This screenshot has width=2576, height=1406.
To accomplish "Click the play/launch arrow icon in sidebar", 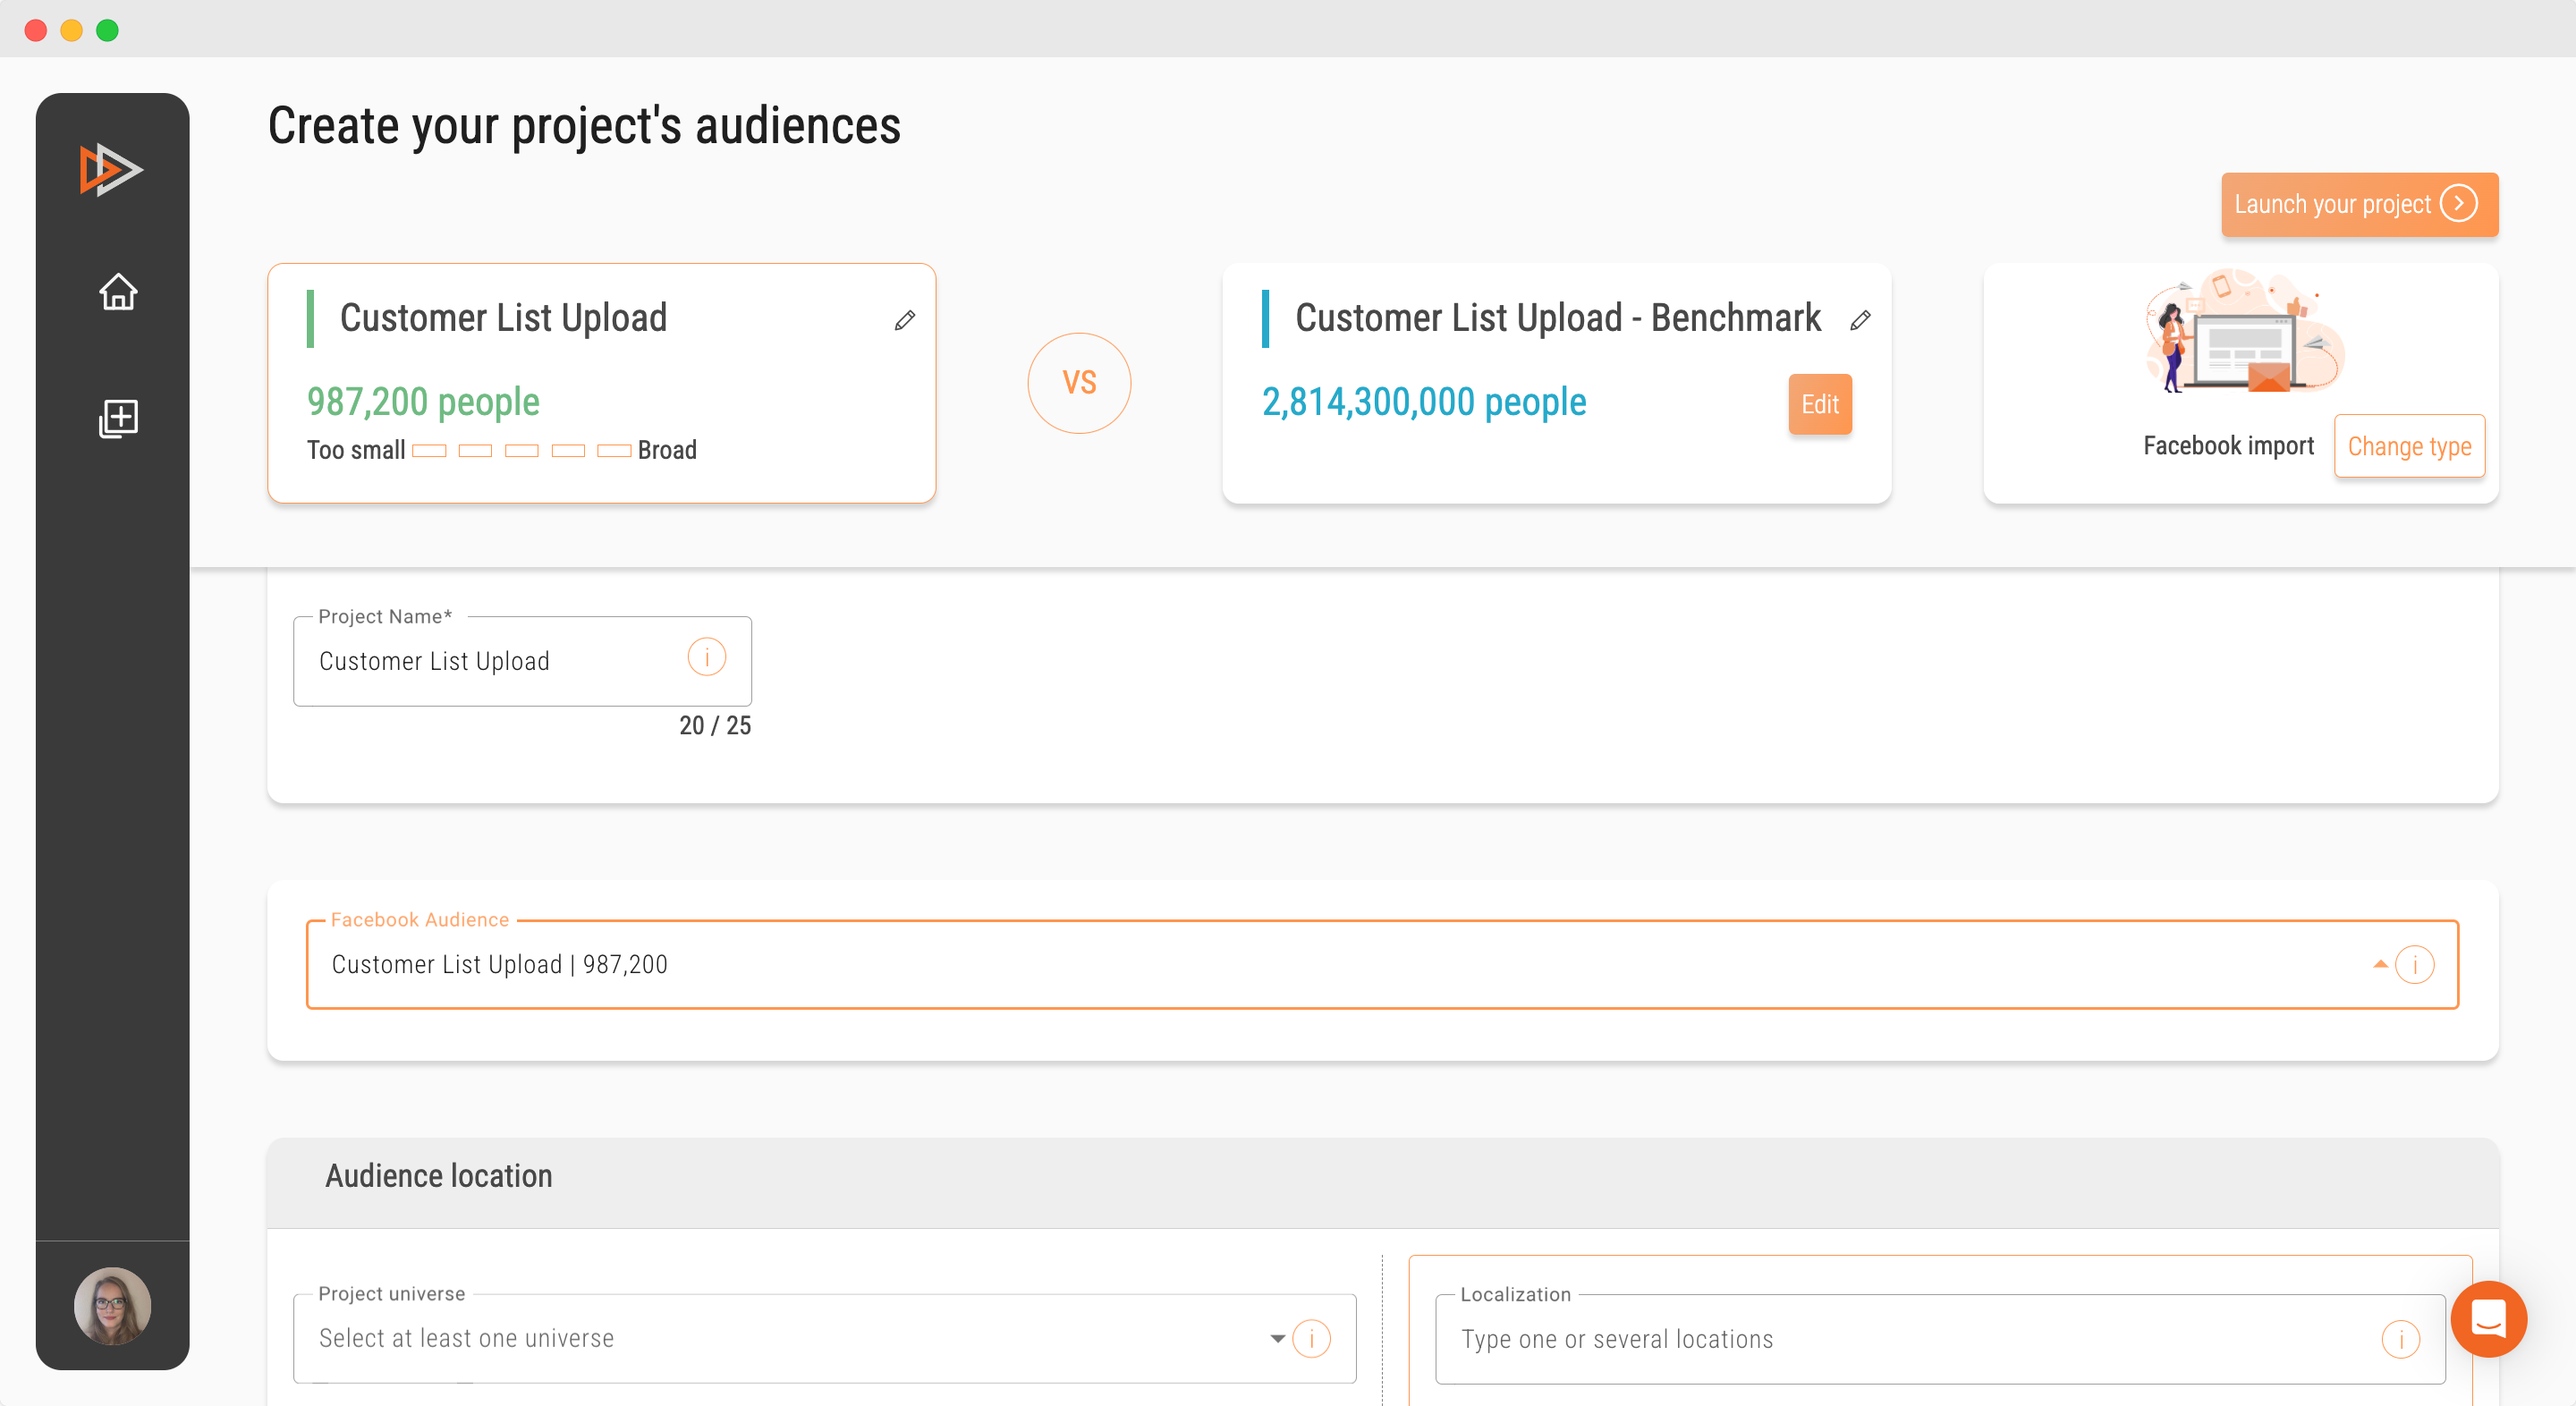I will [x=113, y=168].
